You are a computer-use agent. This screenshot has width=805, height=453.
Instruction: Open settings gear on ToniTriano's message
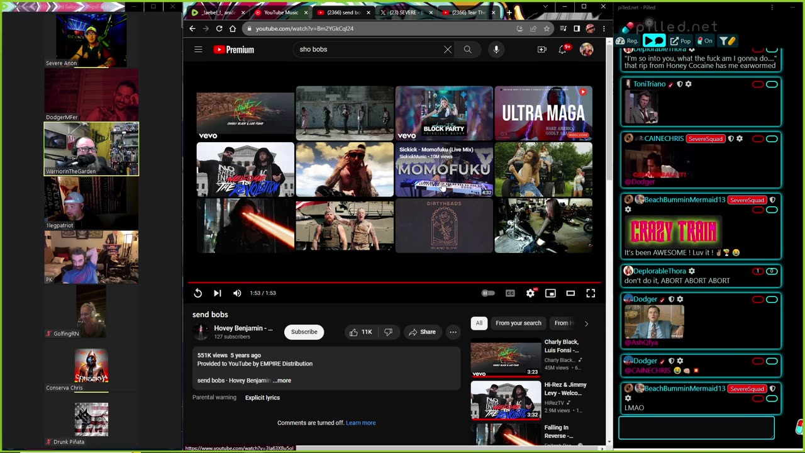pos(689,84)
